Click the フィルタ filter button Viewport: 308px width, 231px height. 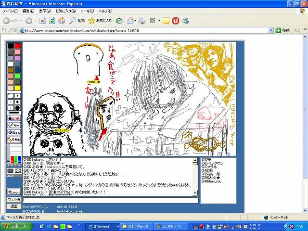pyautogui.click(x=14, y=200)
